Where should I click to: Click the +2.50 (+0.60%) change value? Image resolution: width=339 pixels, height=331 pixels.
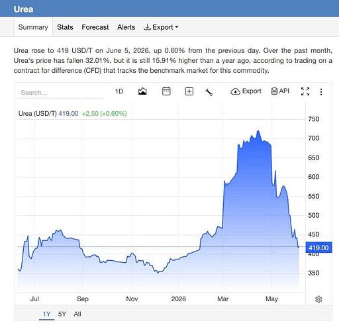(105, 113)
